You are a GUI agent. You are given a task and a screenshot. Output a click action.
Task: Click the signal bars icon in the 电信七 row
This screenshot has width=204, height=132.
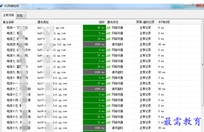(108, 61)
